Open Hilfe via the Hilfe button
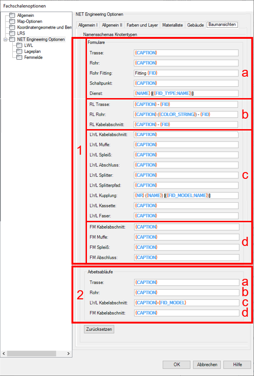 click(237, 365)
